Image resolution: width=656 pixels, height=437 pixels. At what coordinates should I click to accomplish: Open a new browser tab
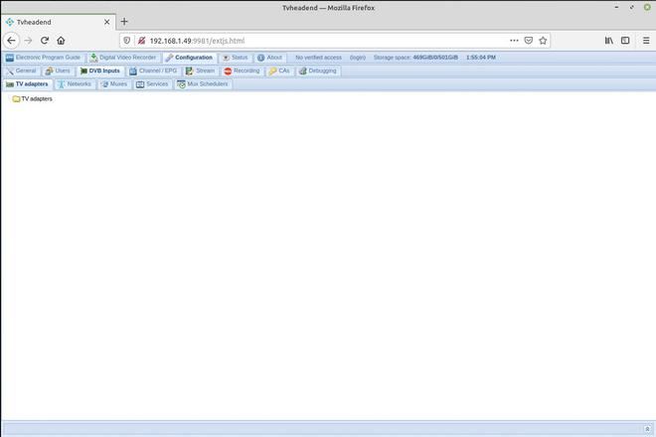point(124,22)
